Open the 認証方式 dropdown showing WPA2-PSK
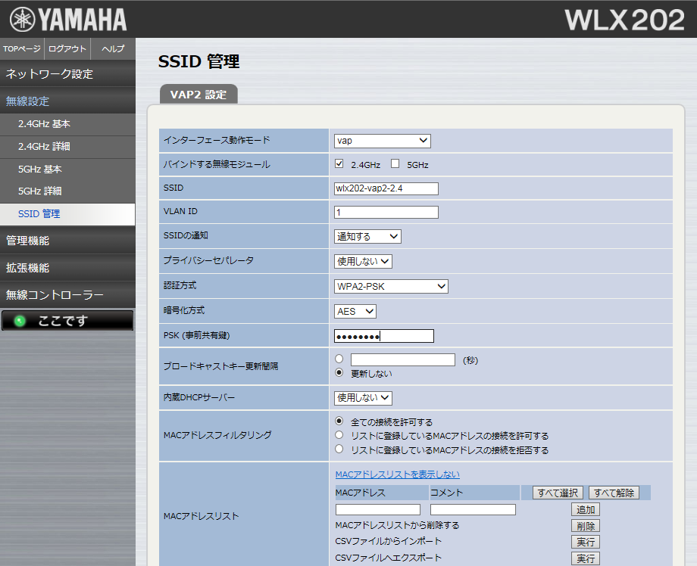The height and width of the screenshot is (566, 697). (x=391, y=286)
